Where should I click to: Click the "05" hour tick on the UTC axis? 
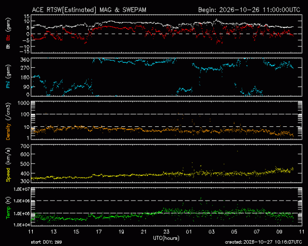click(x=234, y=232)
